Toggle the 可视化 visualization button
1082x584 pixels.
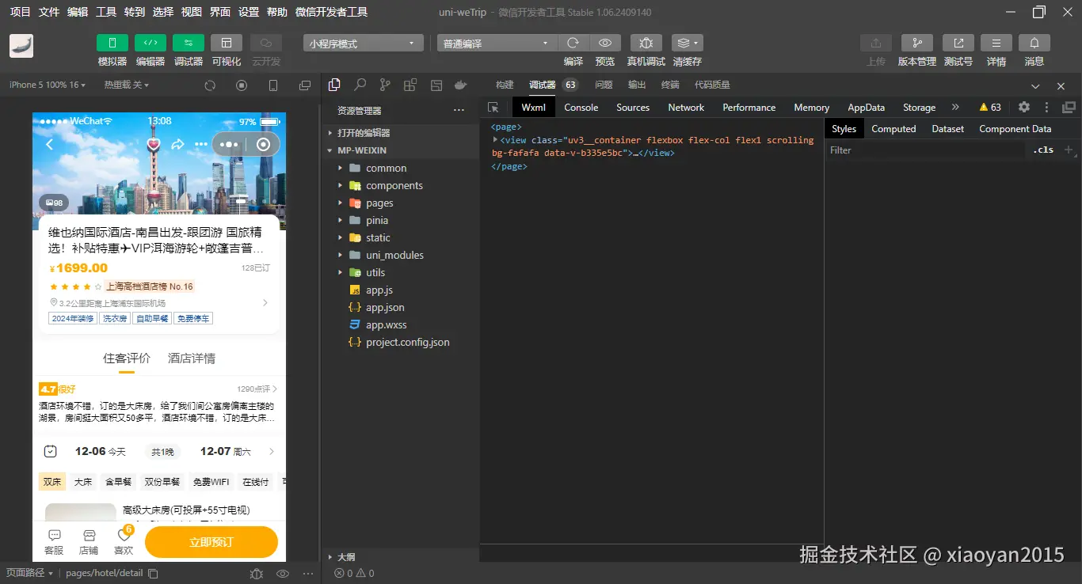(227, 43)
